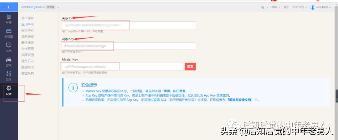Expand the app switcher dropdown arrow

click(58, 7)
